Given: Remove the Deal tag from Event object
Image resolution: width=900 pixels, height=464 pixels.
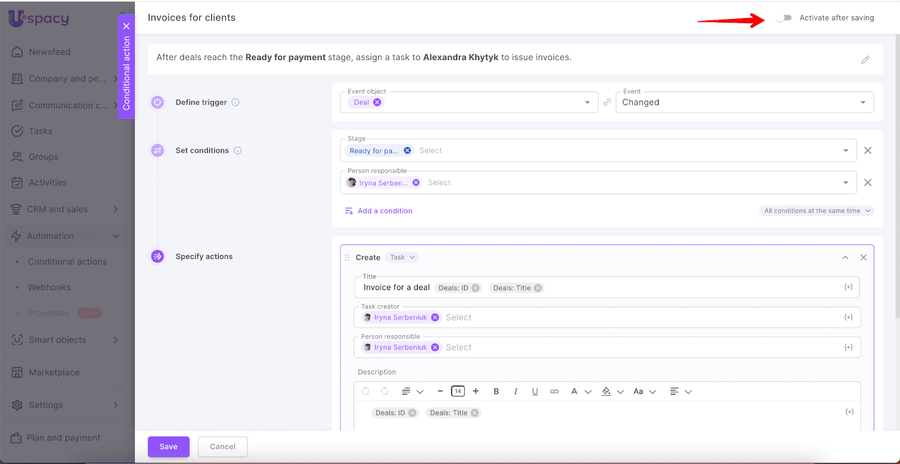Looking at the screenshot, I should (x=377, y=102).
